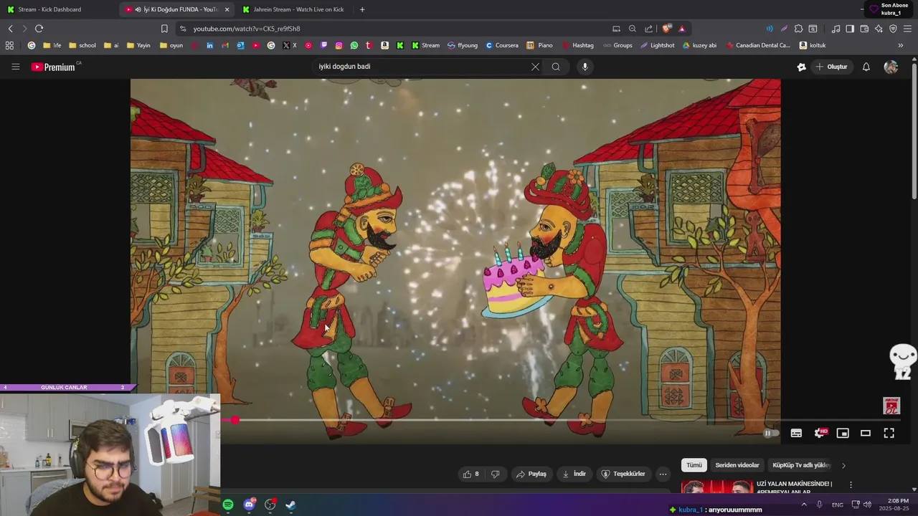
Task: Show hidden system tray icons chevron
Action: pyautogui.click(x=803, y=505)
